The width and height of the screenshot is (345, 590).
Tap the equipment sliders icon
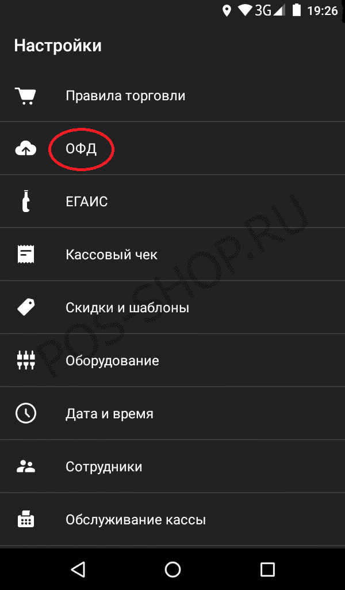tap(25, 361)
